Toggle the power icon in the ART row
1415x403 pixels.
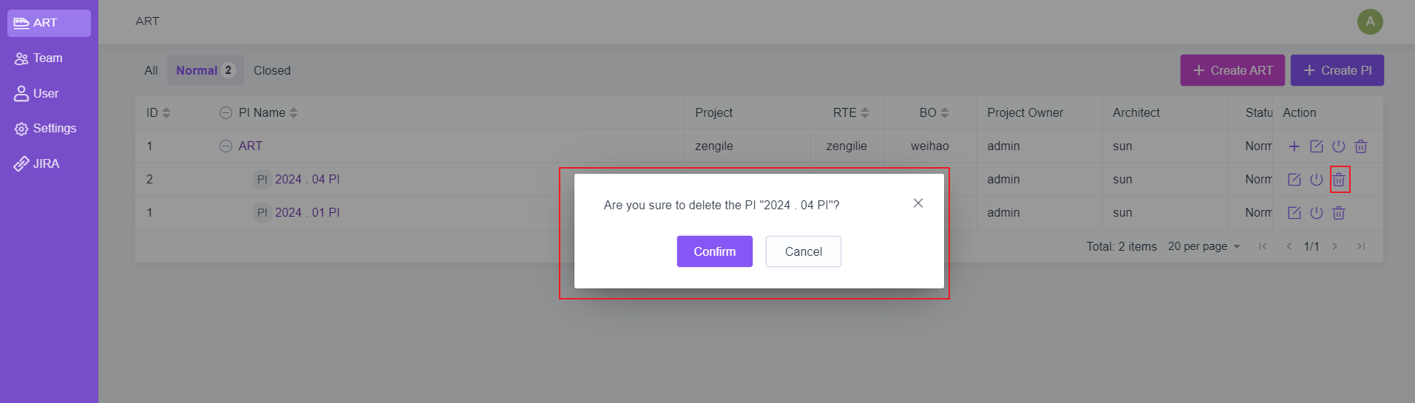1338,146
